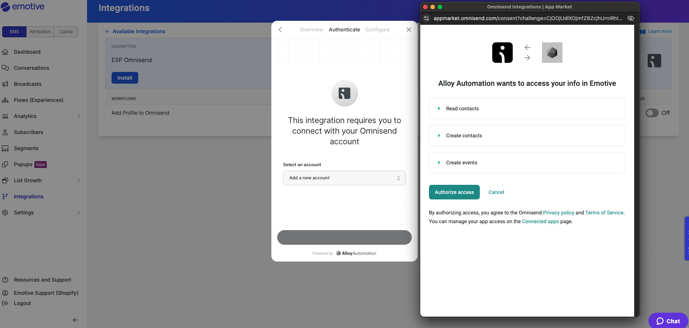Screen dimensions: 689x328
Task: Click the grey button in the modal footer
Action: [344, 237]
